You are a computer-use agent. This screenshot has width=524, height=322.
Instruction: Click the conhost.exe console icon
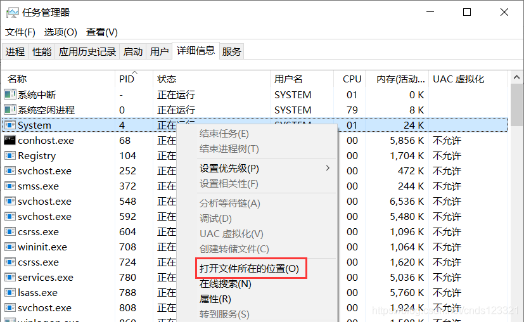(x=10, y=141)
